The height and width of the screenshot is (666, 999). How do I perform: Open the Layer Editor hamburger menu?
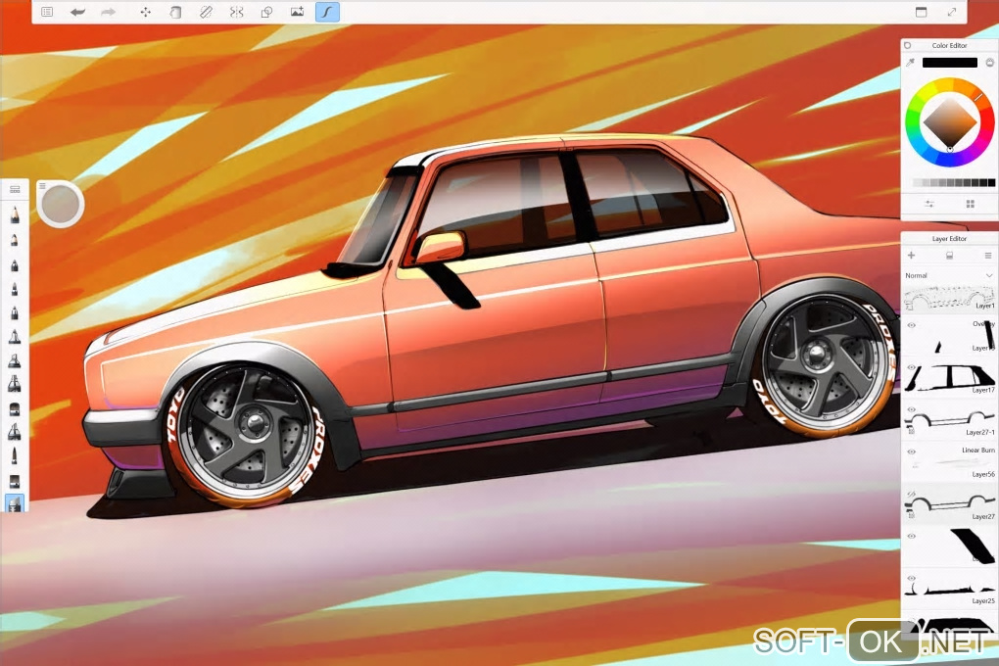pyautogui.click(x=987, y=256)
